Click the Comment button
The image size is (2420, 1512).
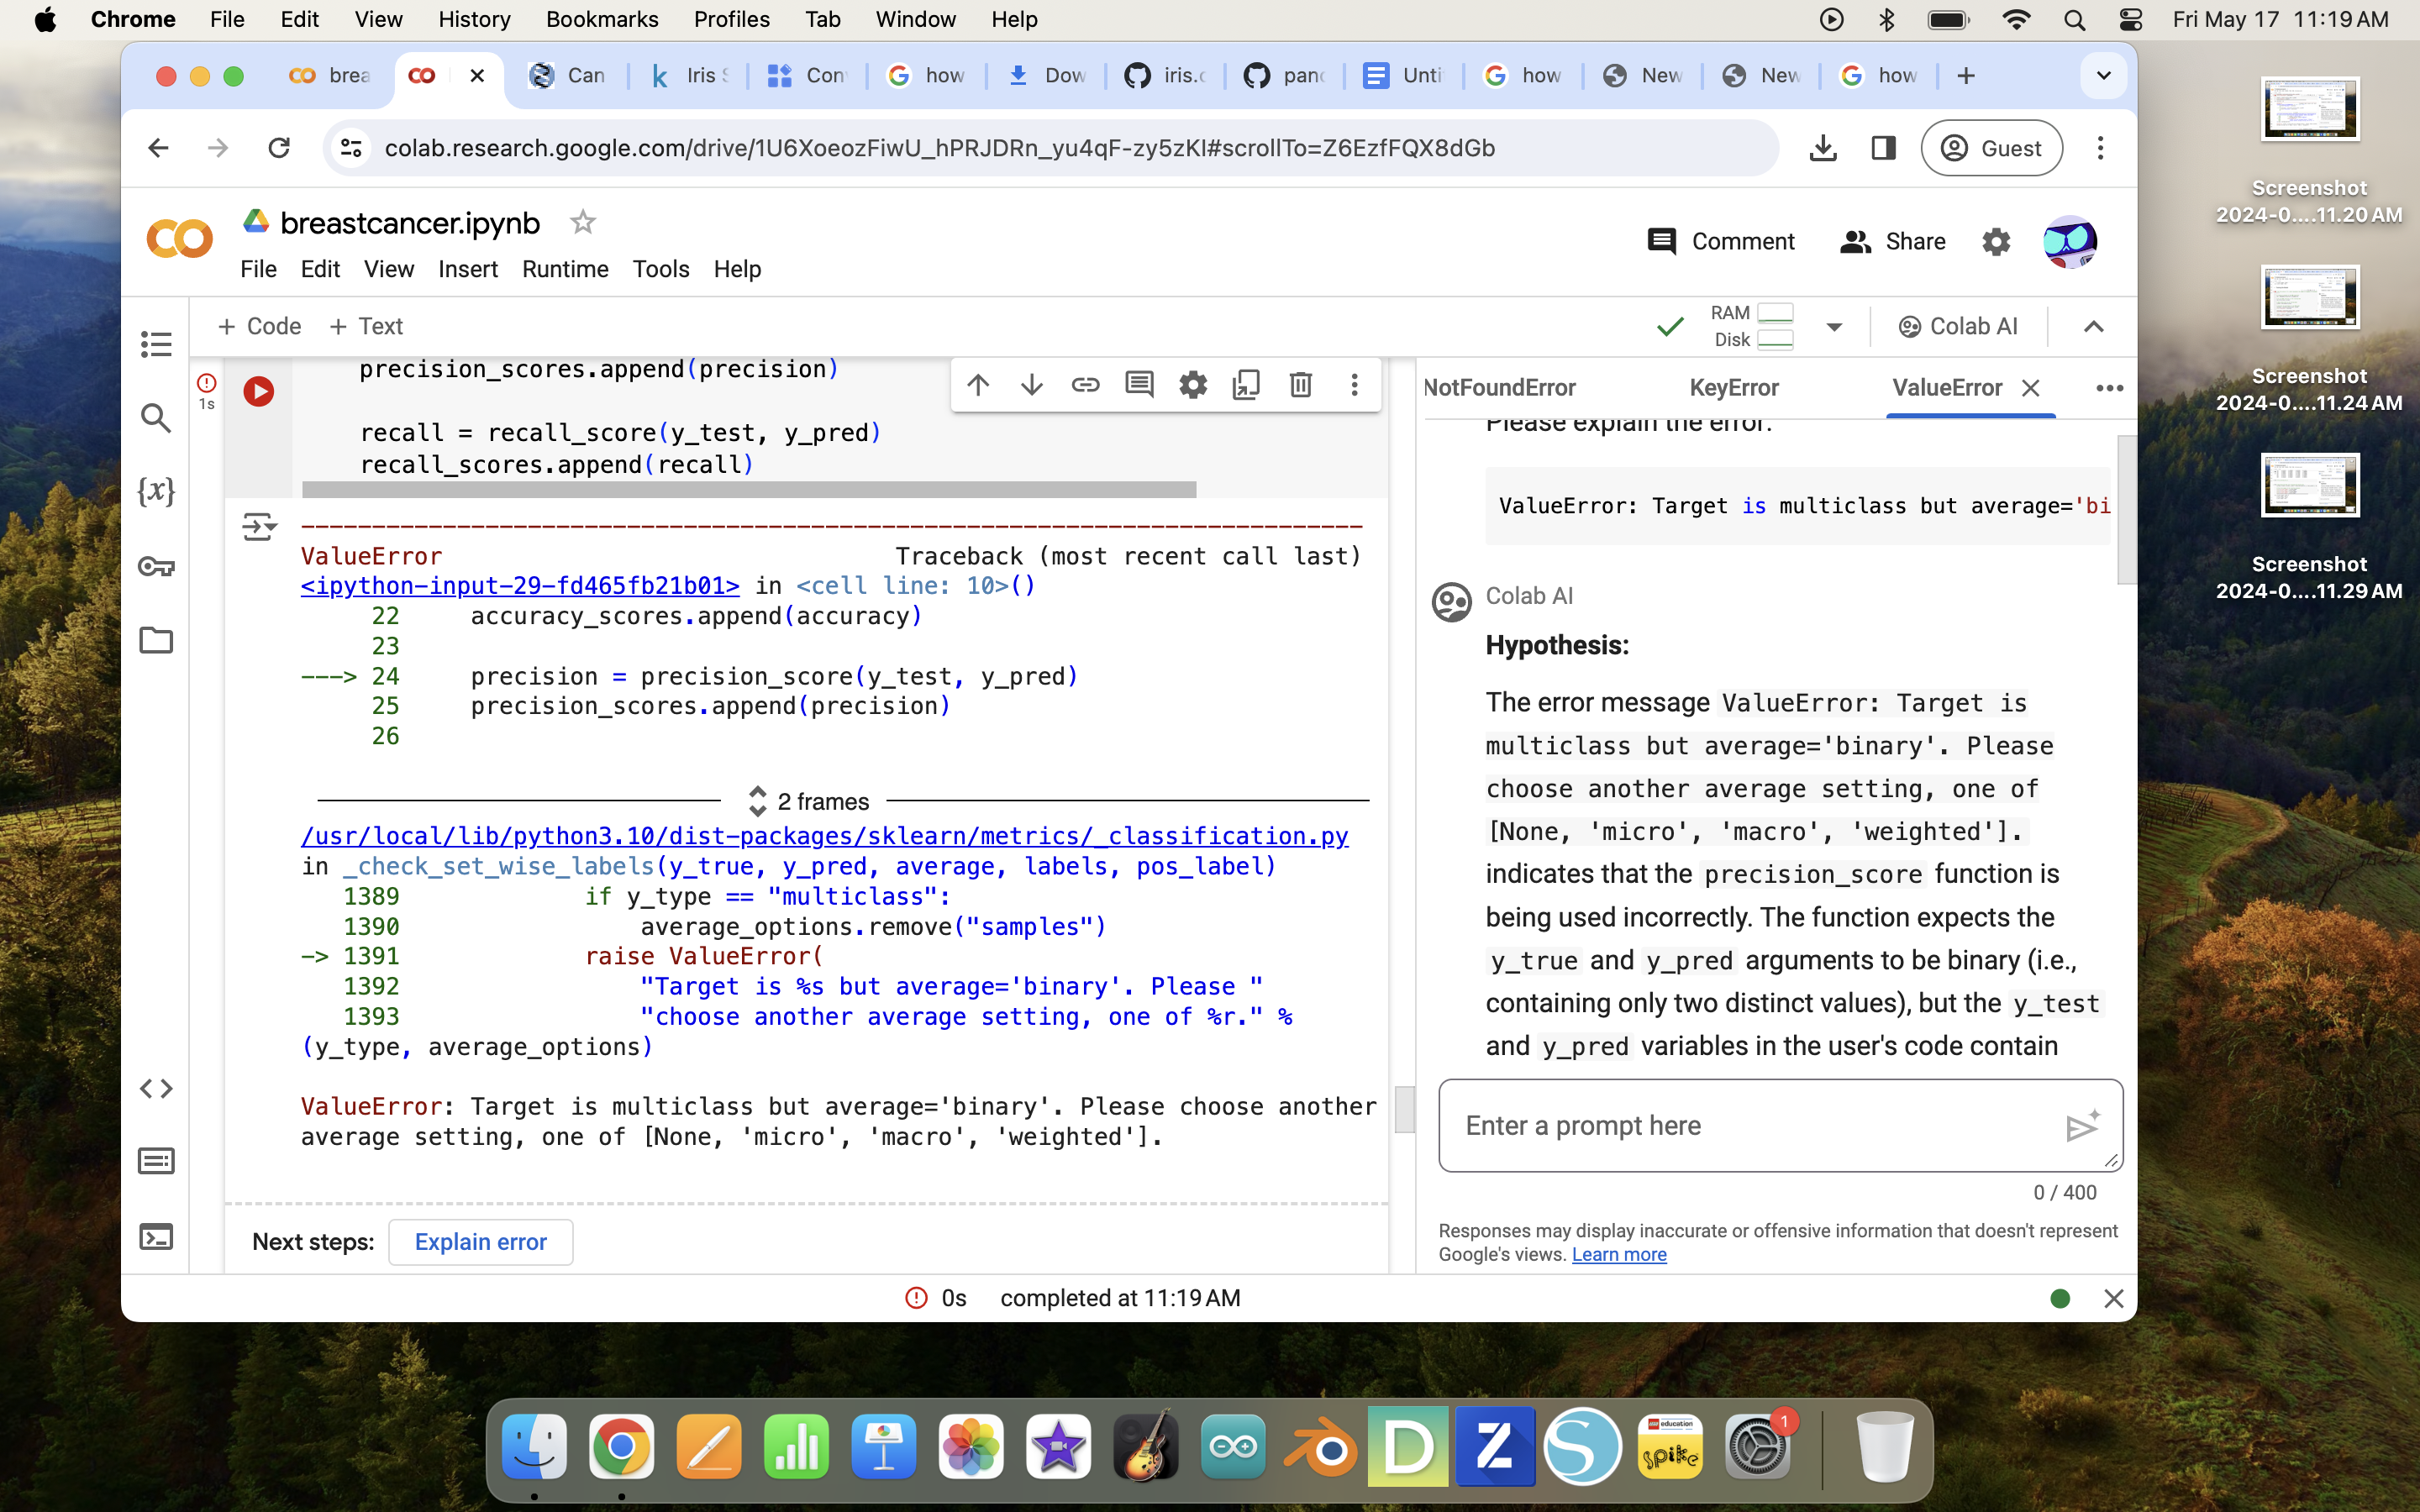[1721, 242]
